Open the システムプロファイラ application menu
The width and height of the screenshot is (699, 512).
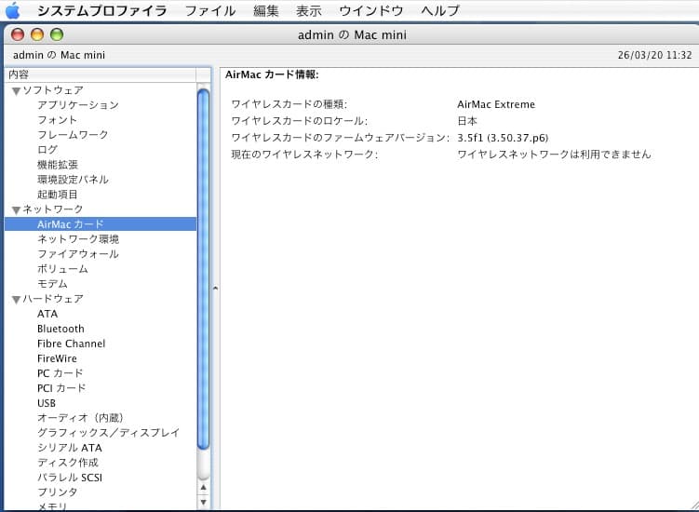[x=102, y=10]
